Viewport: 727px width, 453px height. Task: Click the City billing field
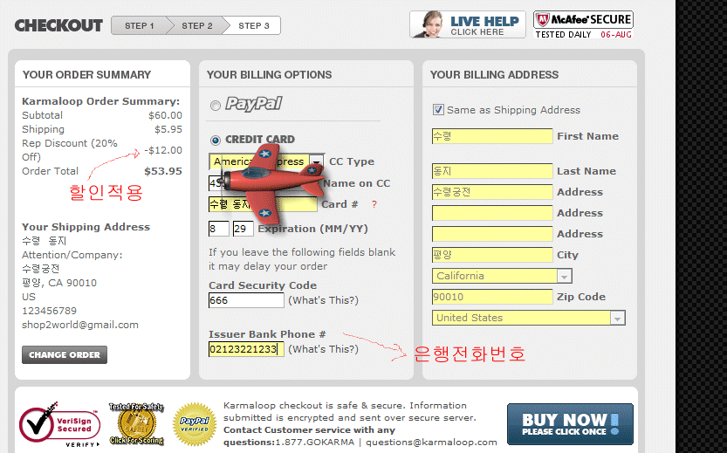coord(492,255)
